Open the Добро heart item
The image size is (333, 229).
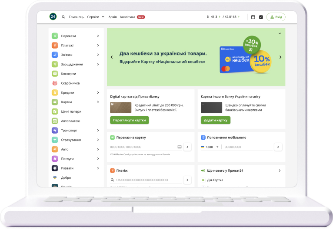[x=66, y=178]
